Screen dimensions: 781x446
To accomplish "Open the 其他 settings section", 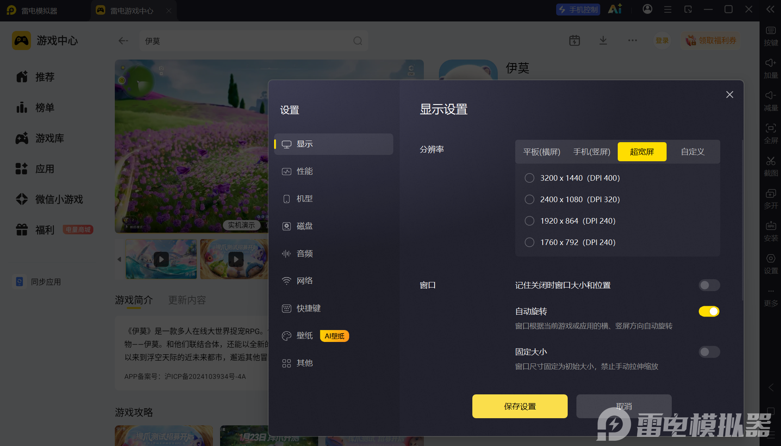I will coord(333,363).
